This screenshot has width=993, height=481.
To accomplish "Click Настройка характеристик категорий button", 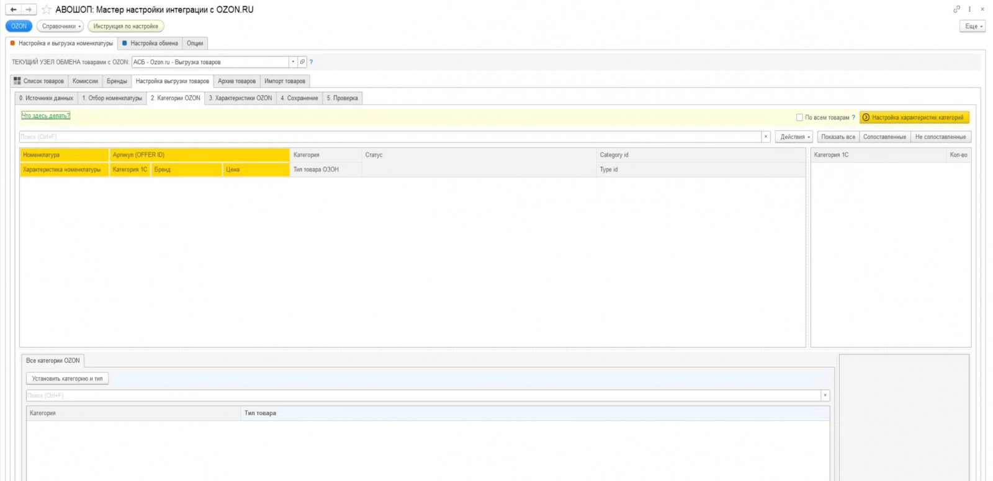I will coord(914,117).
